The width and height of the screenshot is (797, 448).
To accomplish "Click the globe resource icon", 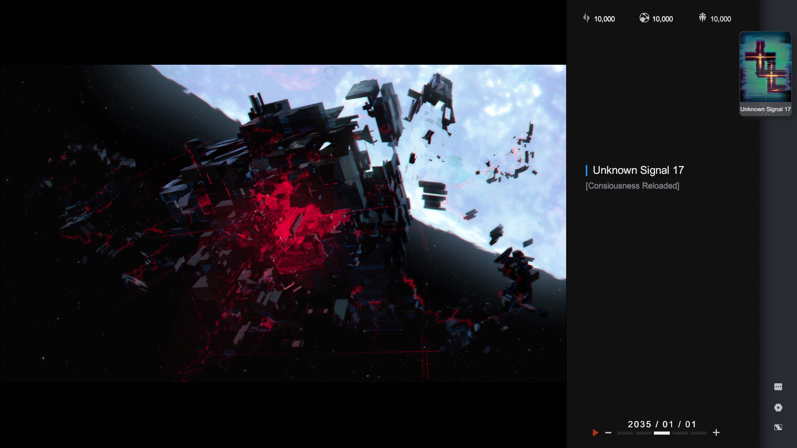I will (x=645, y=18).
